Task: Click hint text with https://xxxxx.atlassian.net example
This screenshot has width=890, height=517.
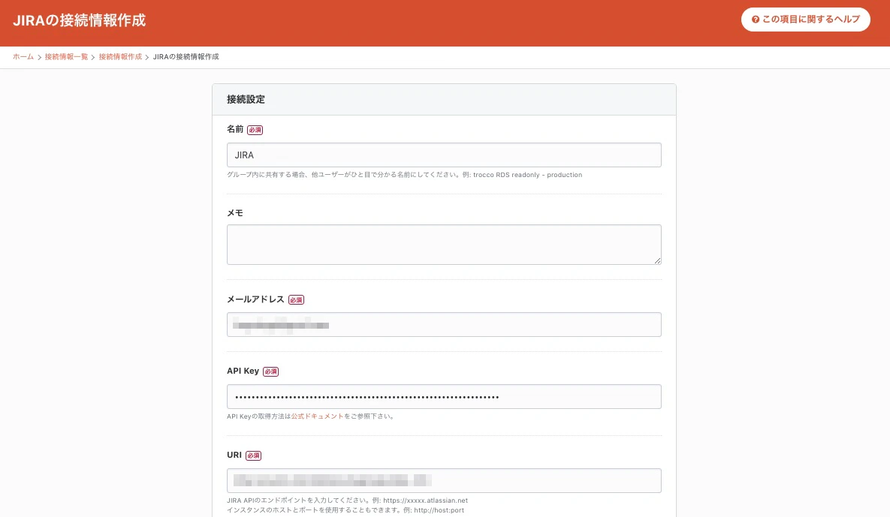Action: [x=348, y=500]
